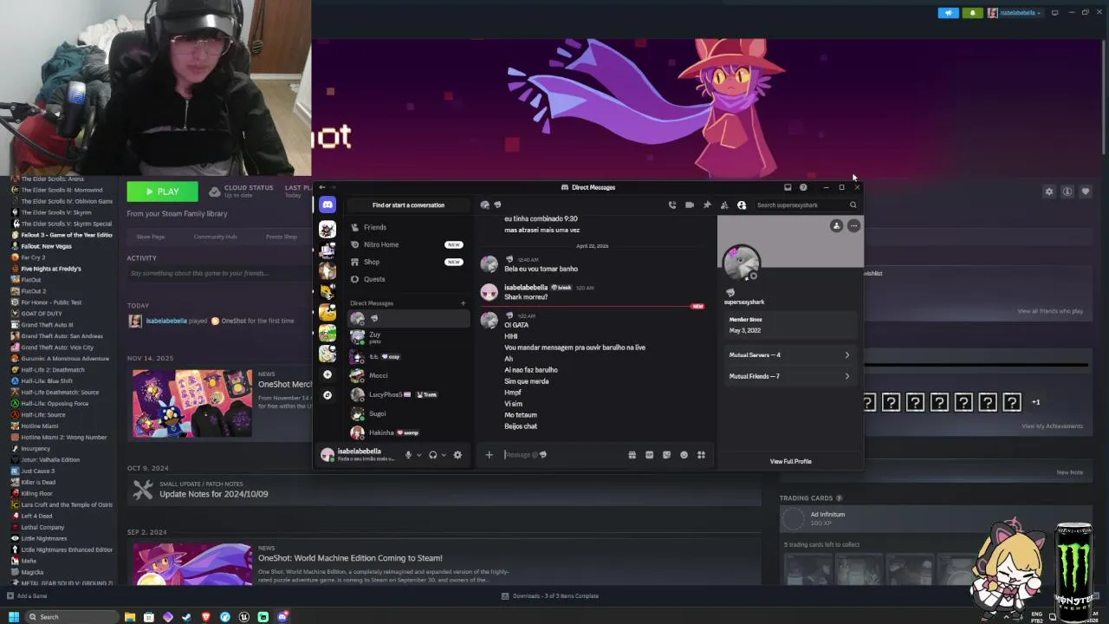Select Fallout: New Vegas in Steam library

pyautogui.click(x=46, y=246)
